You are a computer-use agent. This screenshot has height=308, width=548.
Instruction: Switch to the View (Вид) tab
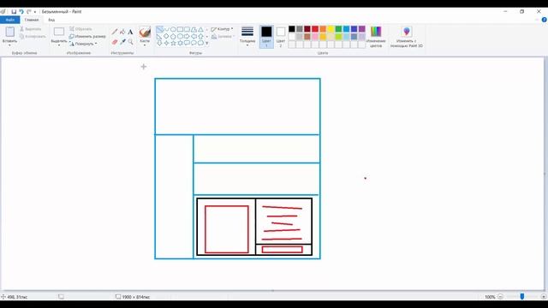click(51, 20)
